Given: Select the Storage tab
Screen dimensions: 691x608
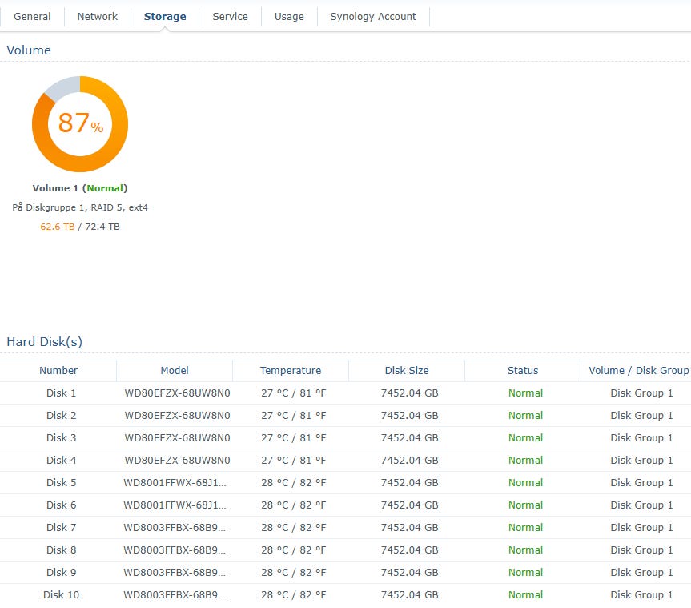Looking at the screenshot, I should [x=165, y=17].
